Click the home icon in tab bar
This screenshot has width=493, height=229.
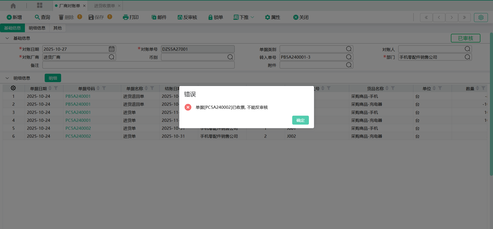point(13,6)
